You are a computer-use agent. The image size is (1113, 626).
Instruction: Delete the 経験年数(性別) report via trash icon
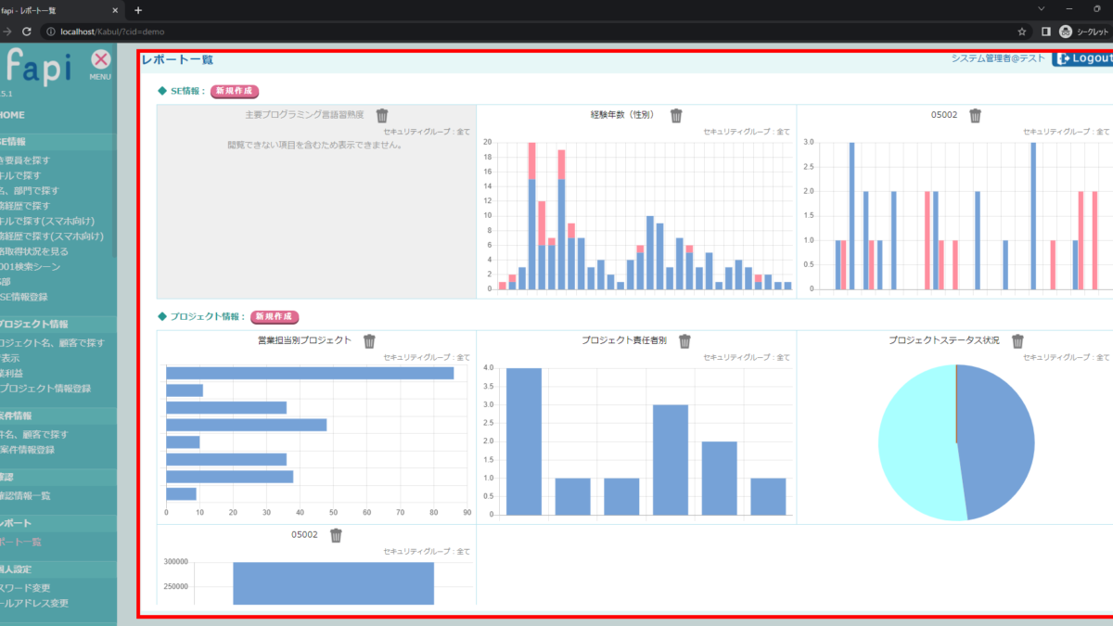[x=676, y=116]
